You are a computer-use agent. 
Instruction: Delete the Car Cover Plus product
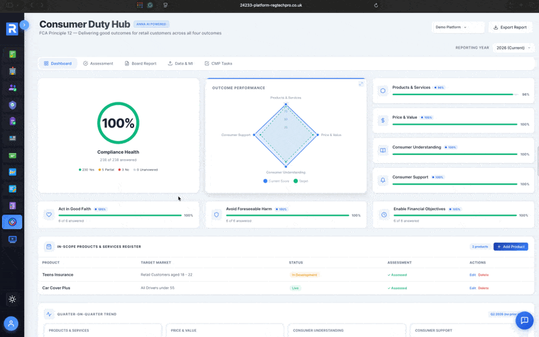(x=483, y=288)
